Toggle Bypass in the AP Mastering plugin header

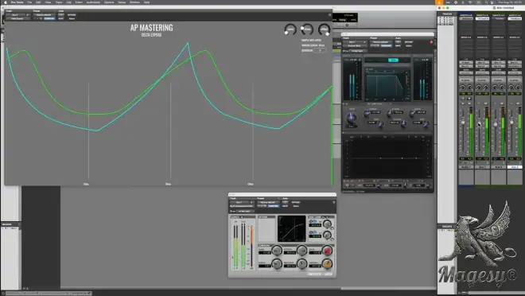(72, 15)
